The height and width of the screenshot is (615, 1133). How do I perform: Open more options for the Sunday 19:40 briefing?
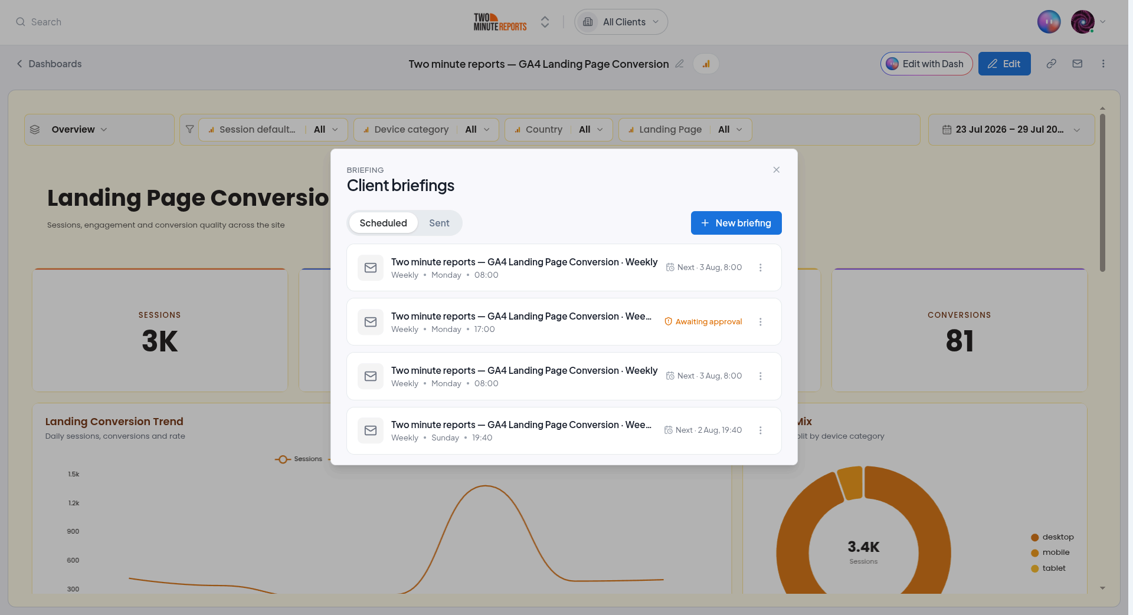point(761,430)
